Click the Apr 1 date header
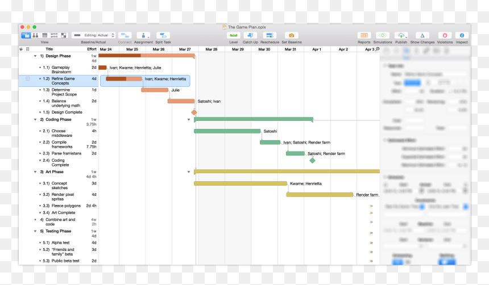The image size is (489, 285). (x=317, y=49)
